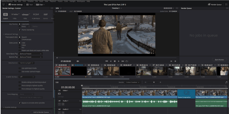229x114 pixels.
Task: Adjust the timeline zoom slider handle
Action: pos(154,82)
